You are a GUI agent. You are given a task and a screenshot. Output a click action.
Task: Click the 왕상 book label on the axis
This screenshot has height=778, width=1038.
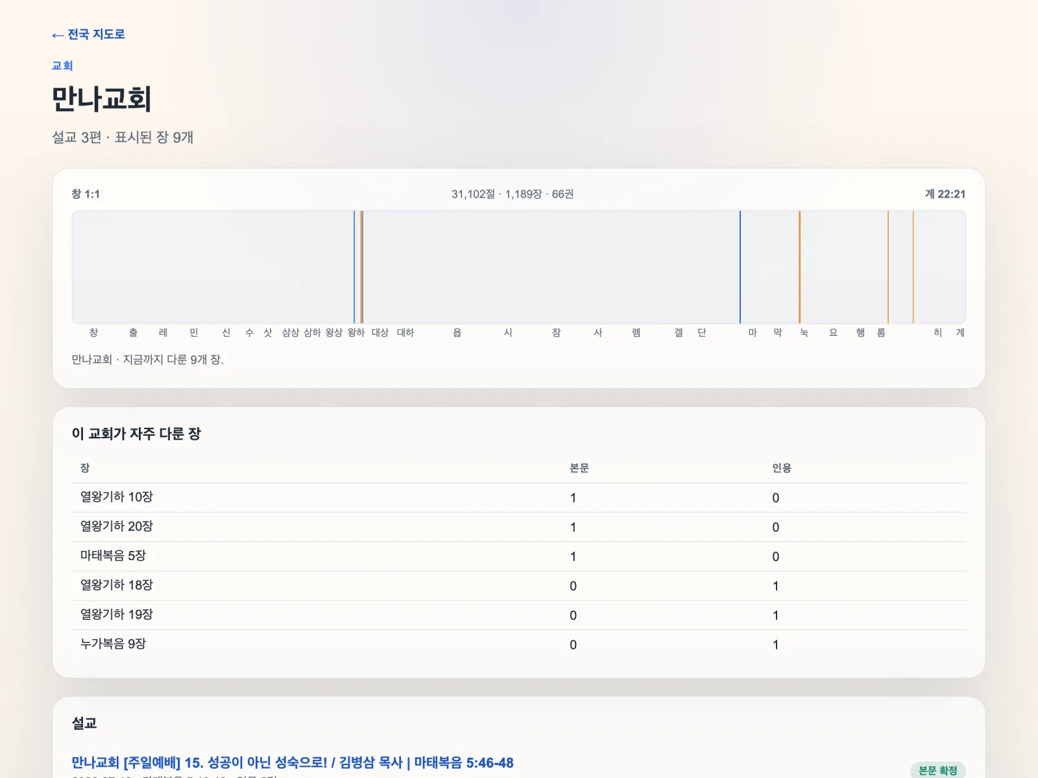[334, 333]
